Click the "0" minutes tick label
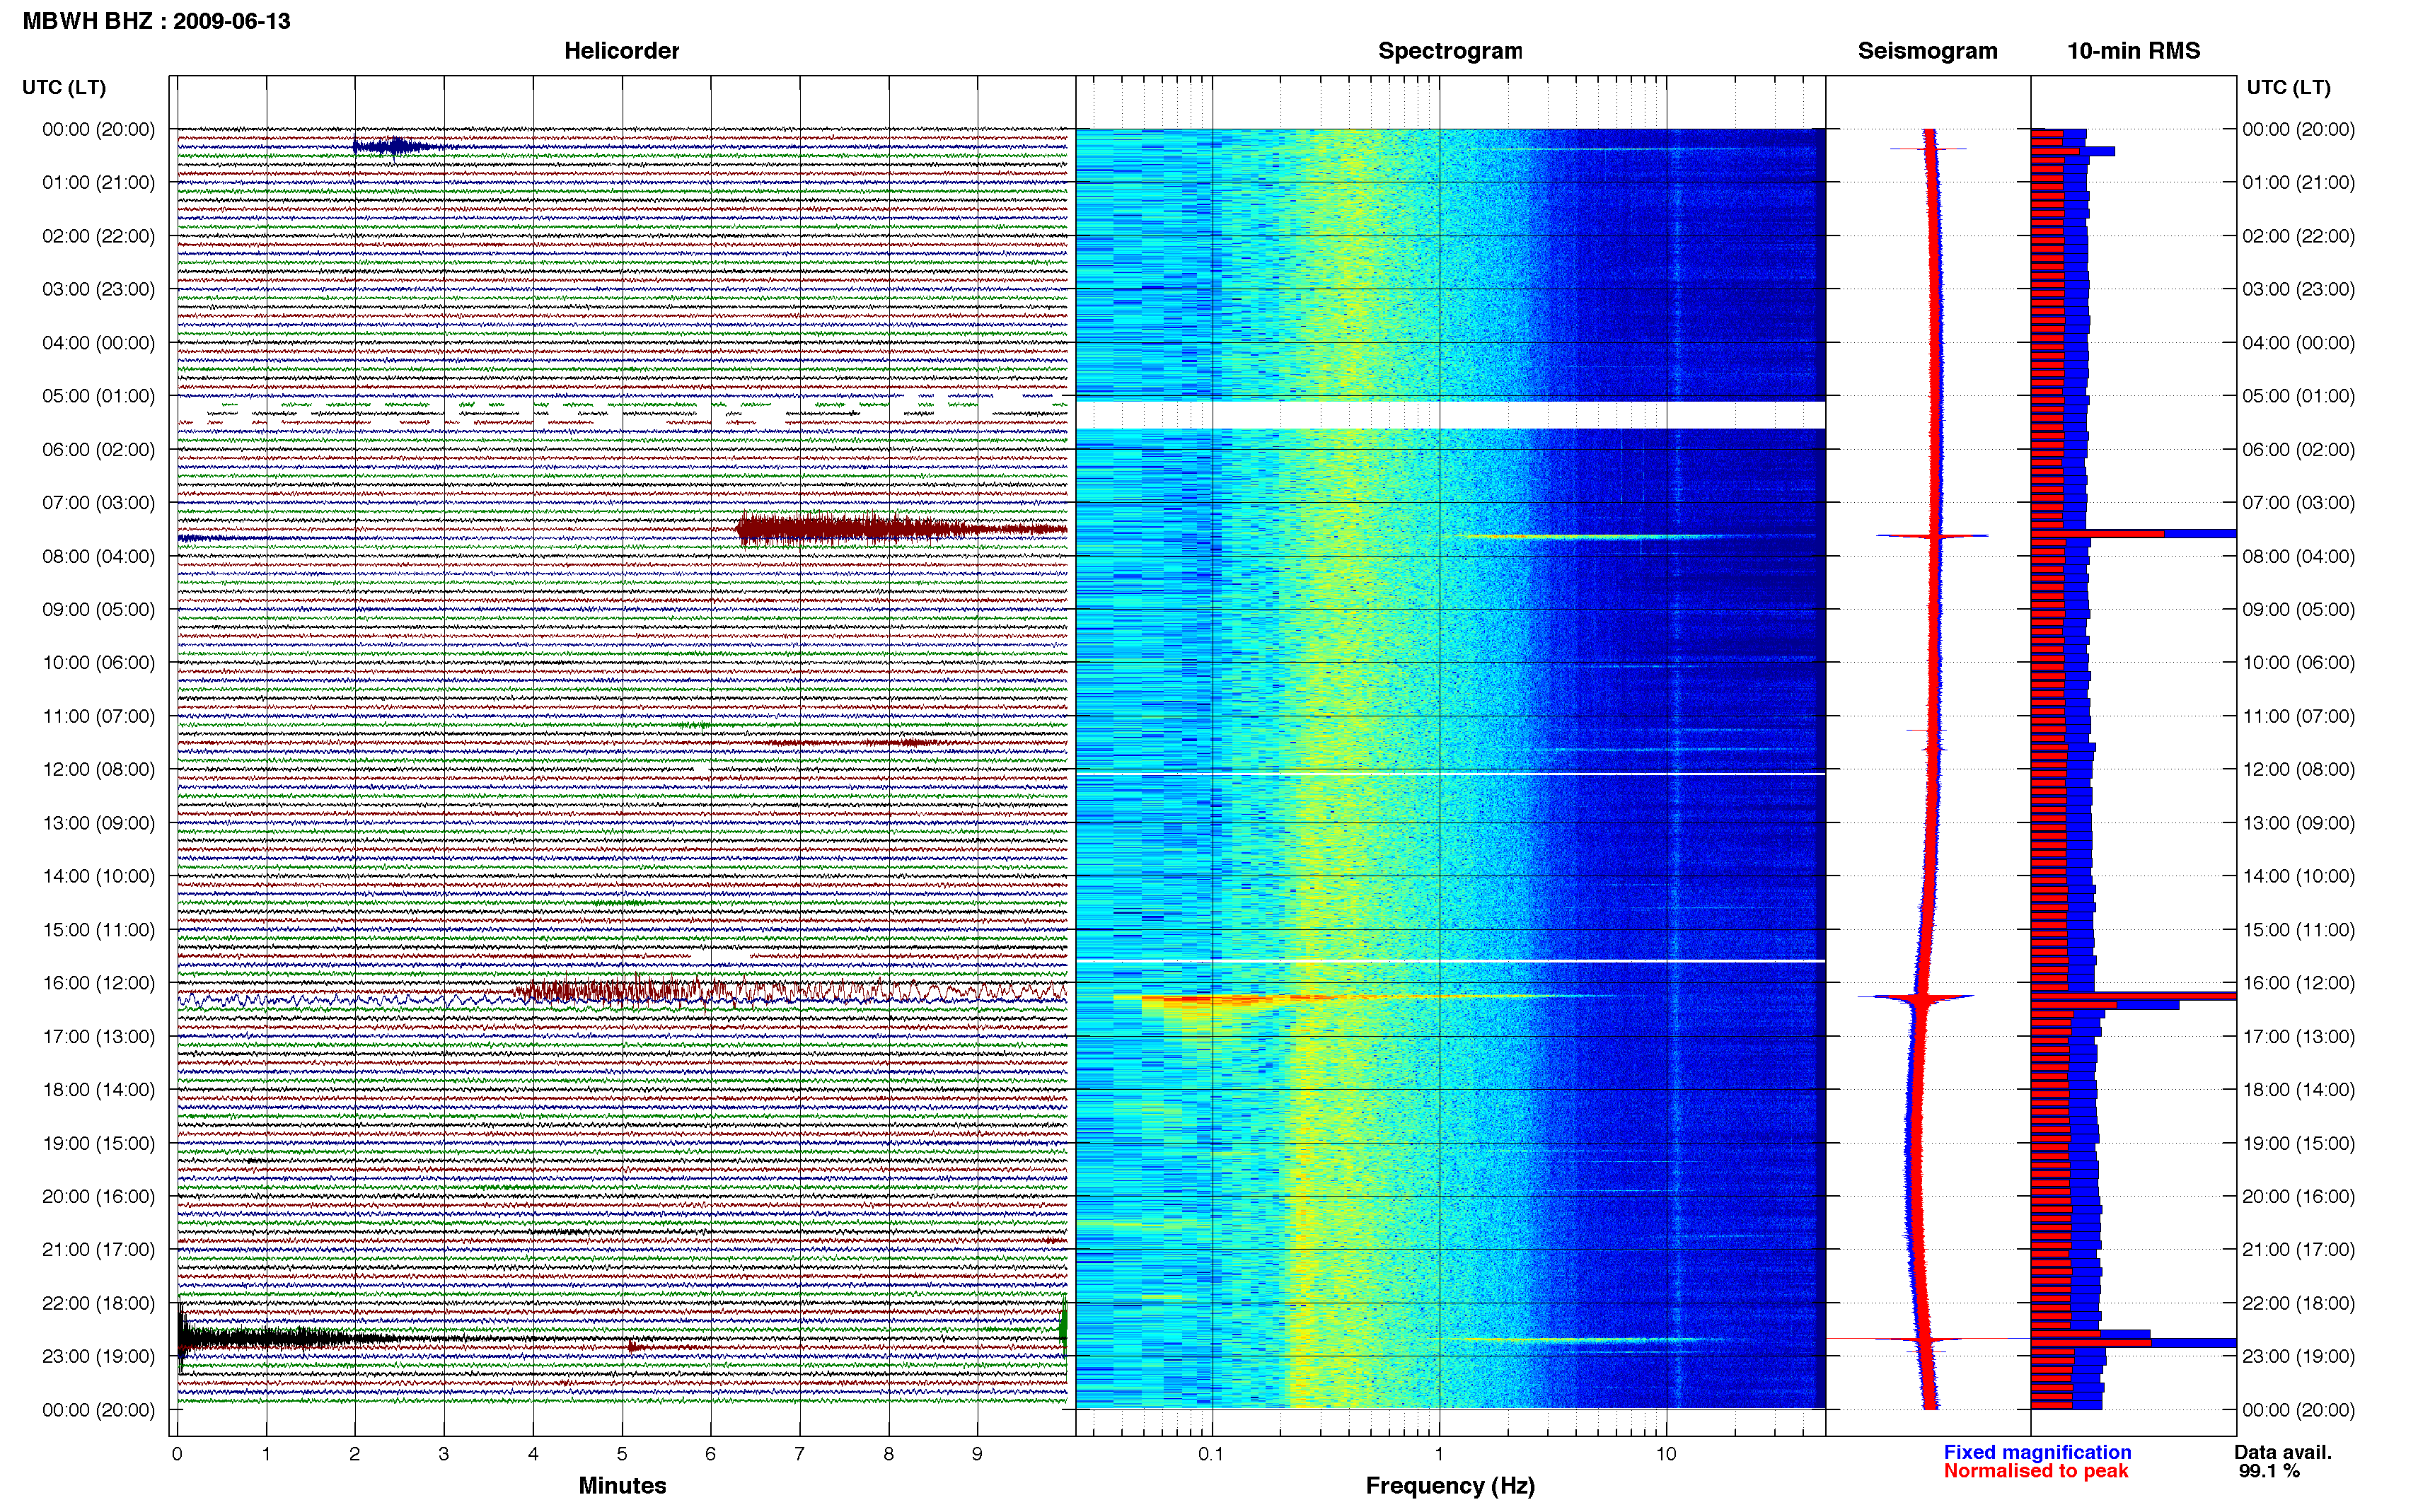Image resolution: width=2418 pixels, height=1512 pixels. (177, 1454)
